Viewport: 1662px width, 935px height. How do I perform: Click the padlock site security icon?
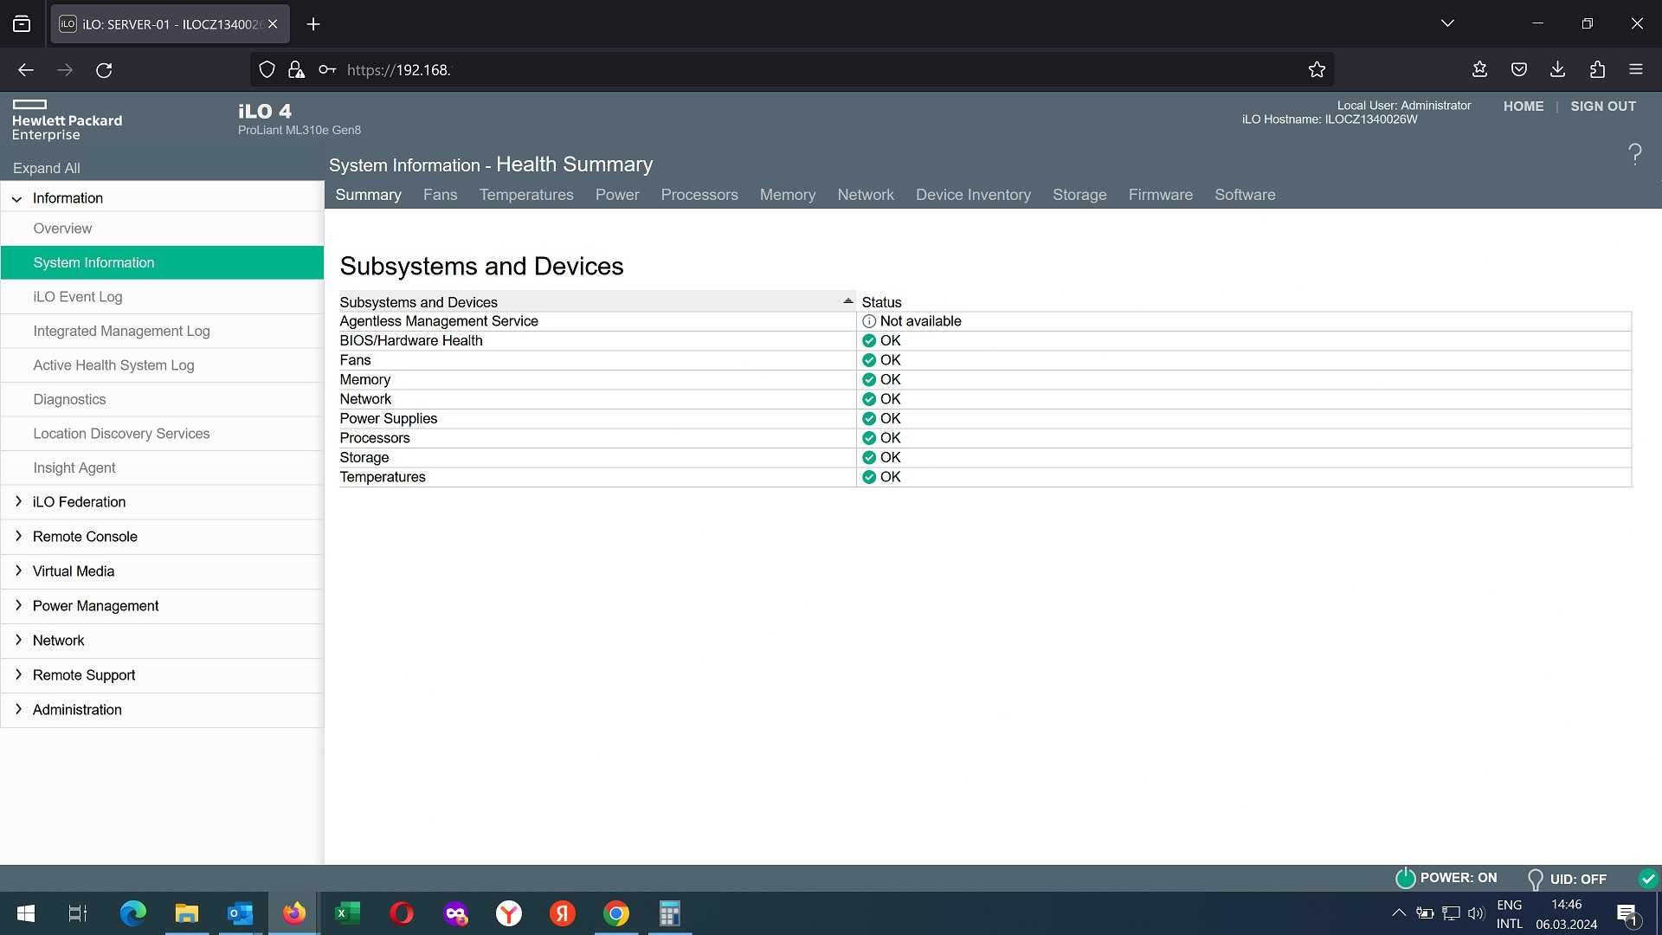coord(296,69)
